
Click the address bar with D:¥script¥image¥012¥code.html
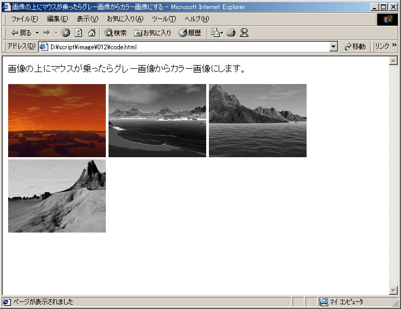tap(188, 47)
